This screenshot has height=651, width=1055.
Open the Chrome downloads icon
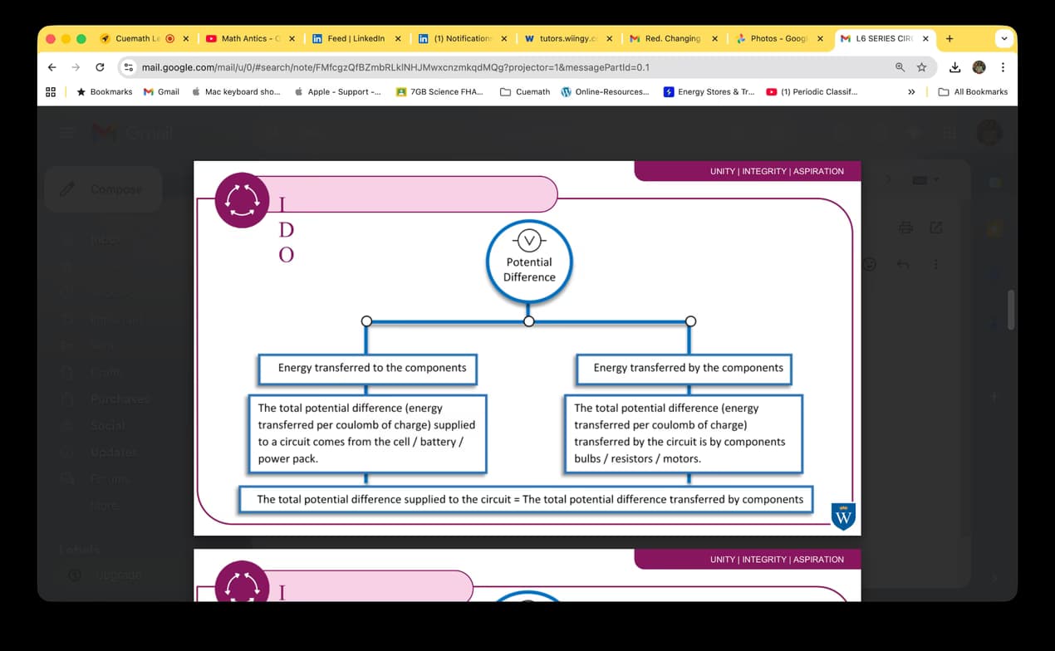click(954, 67)
